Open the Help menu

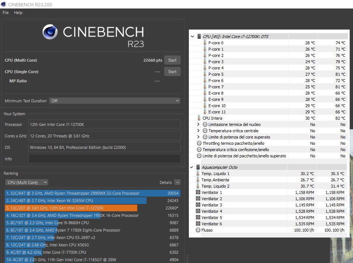point(18,13)
